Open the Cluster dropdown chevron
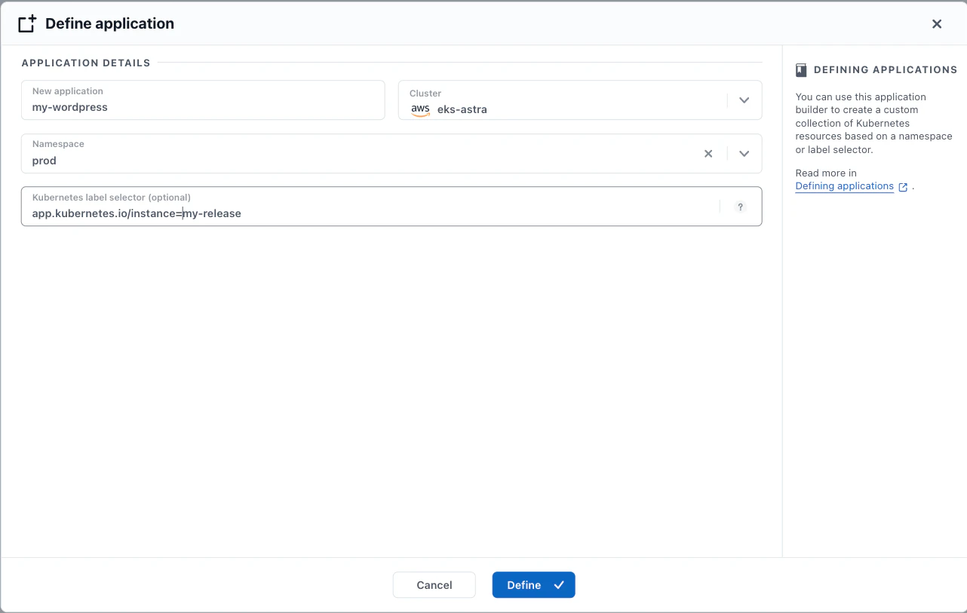This screenshot has height=613, width=967. click(x=744, y=100)
